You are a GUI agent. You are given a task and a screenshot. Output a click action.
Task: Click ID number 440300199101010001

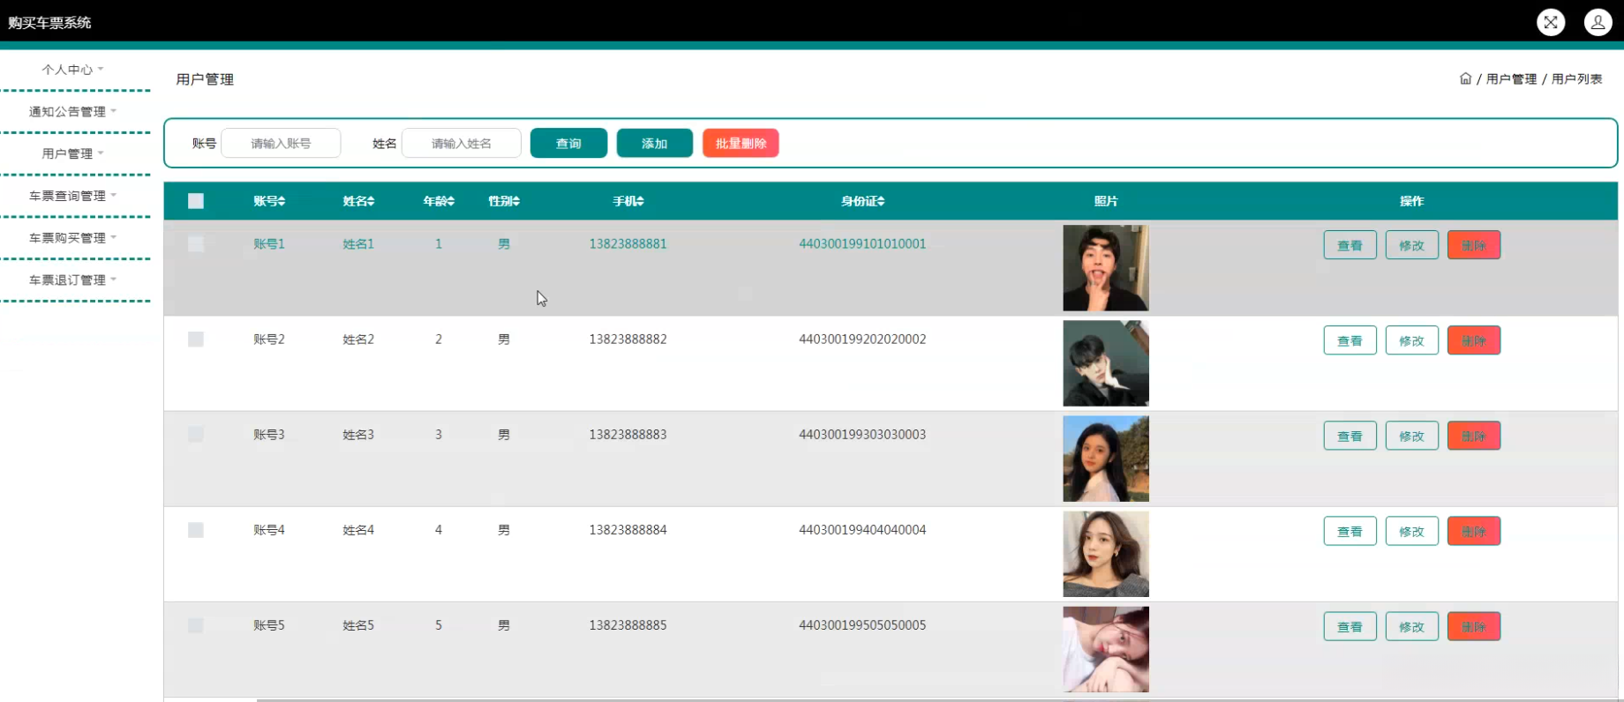[x=862, y=244]
